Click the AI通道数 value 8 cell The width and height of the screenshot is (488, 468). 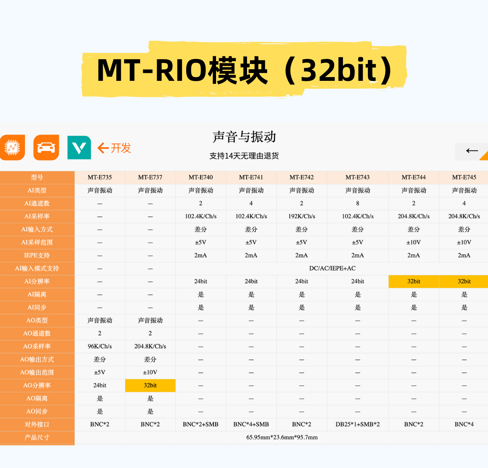358,203
